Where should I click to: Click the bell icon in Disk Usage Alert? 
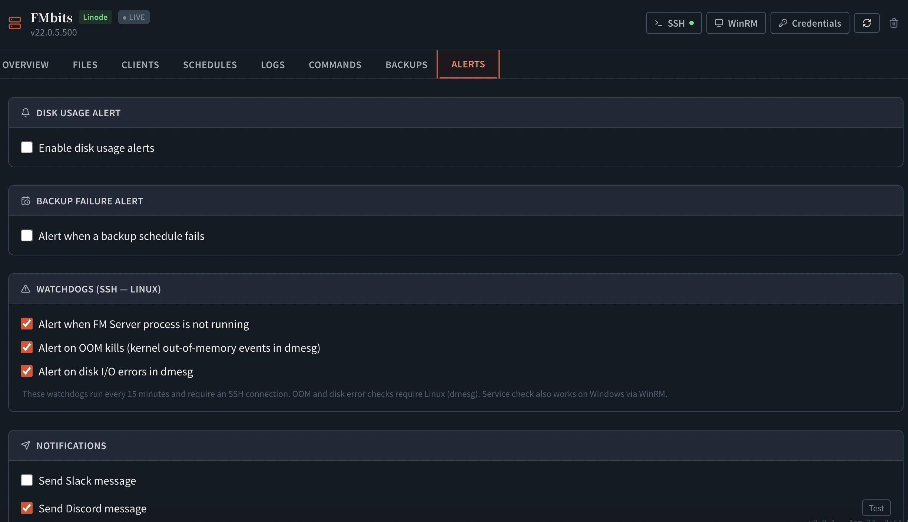coord(26,113)
